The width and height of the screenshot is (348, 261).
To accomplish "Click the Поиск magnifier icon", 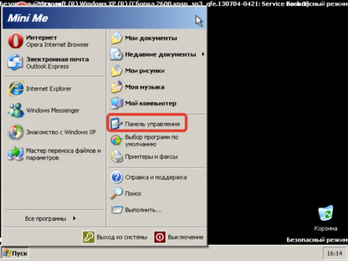I will (x=116, y=193).
